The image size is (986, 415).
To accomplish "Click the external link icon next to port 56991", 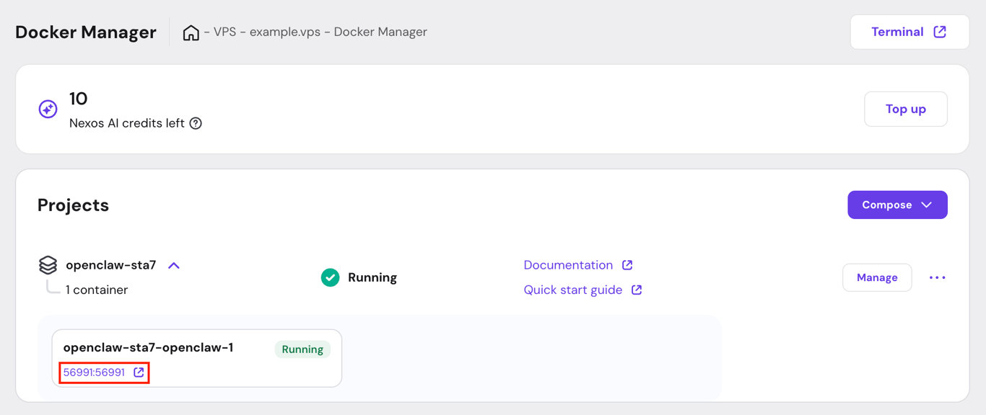I will coord(139,372).
